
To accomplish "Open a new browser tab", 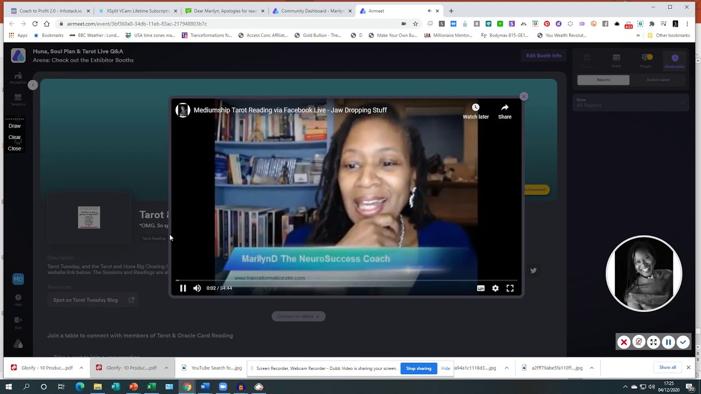I will (451, 11).
